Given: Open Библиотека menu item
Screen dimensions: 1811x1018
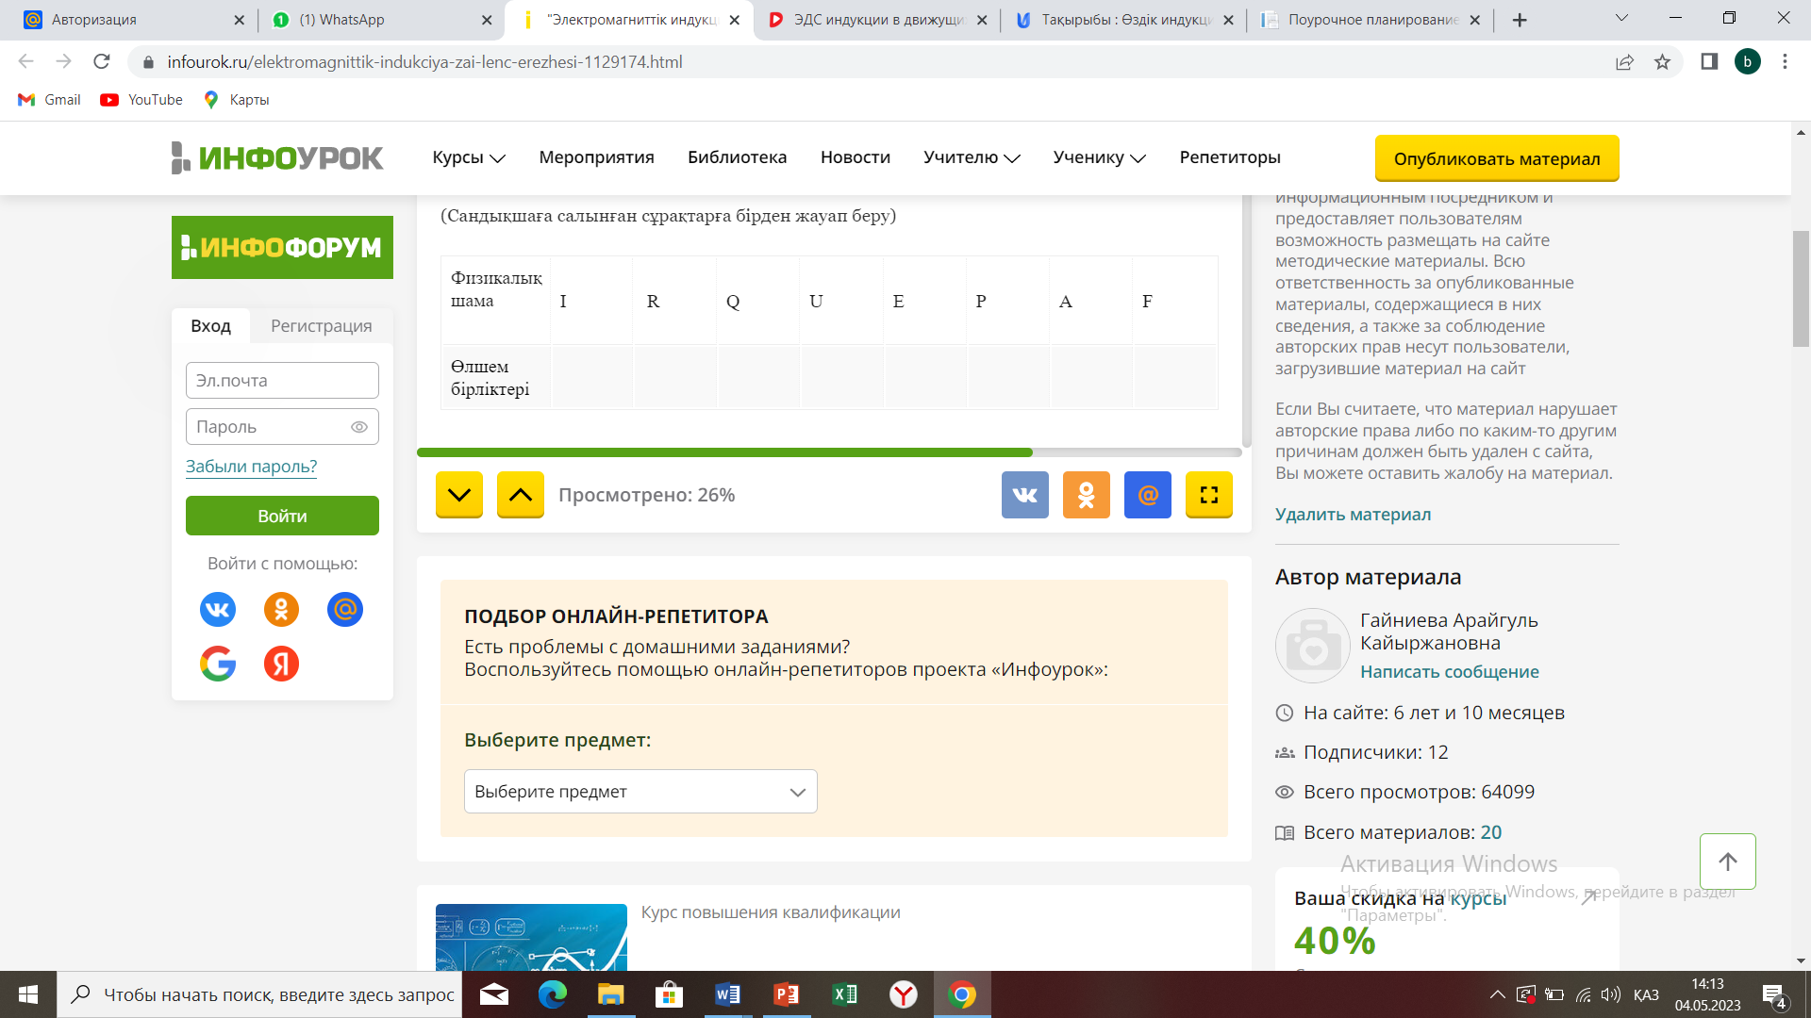Looking at the screenshot, I should pos(737,157).
